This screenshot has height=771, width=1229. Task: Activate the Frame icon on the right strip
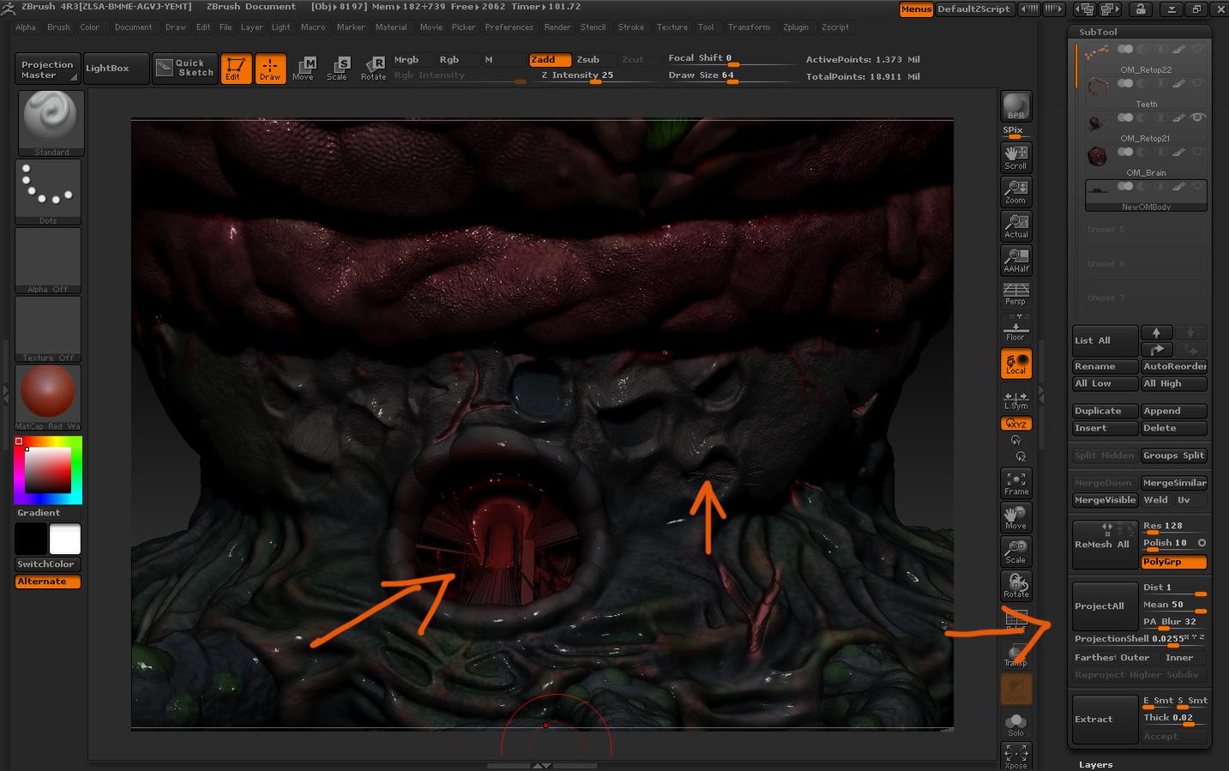point(1015,482)
